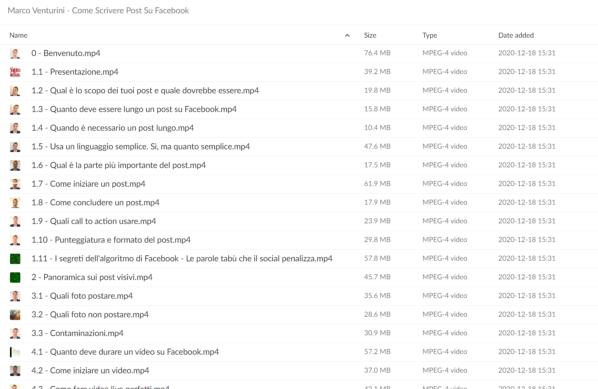Open file 1.1 - Presentazione.mp4
Image resolution: width=598 pixels, height=389 pixels.
(75, 72)
